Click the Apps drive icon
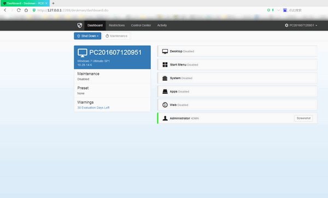 click(x=165, y=92)
